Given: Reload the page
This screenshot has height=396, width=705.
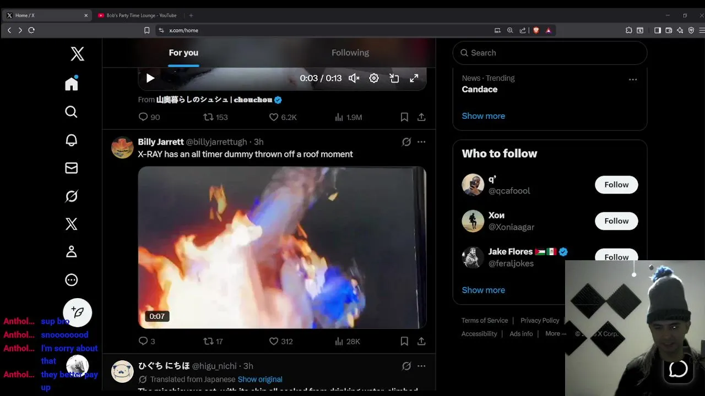Looking at the screenshot, I should pos(31,30).
